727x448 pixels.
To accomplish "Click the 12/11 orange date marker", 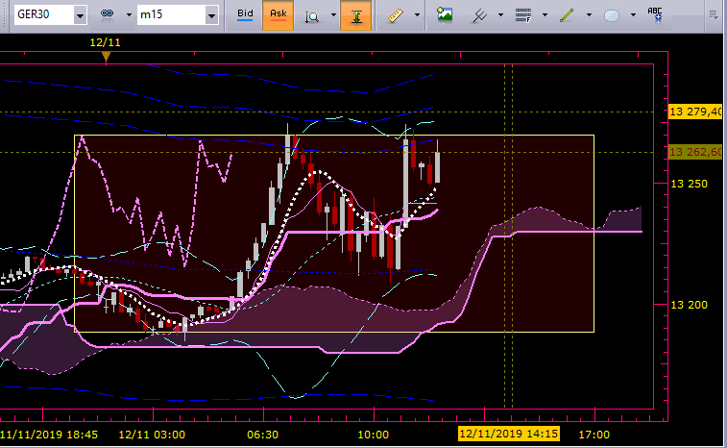I will tap(106, 57).
